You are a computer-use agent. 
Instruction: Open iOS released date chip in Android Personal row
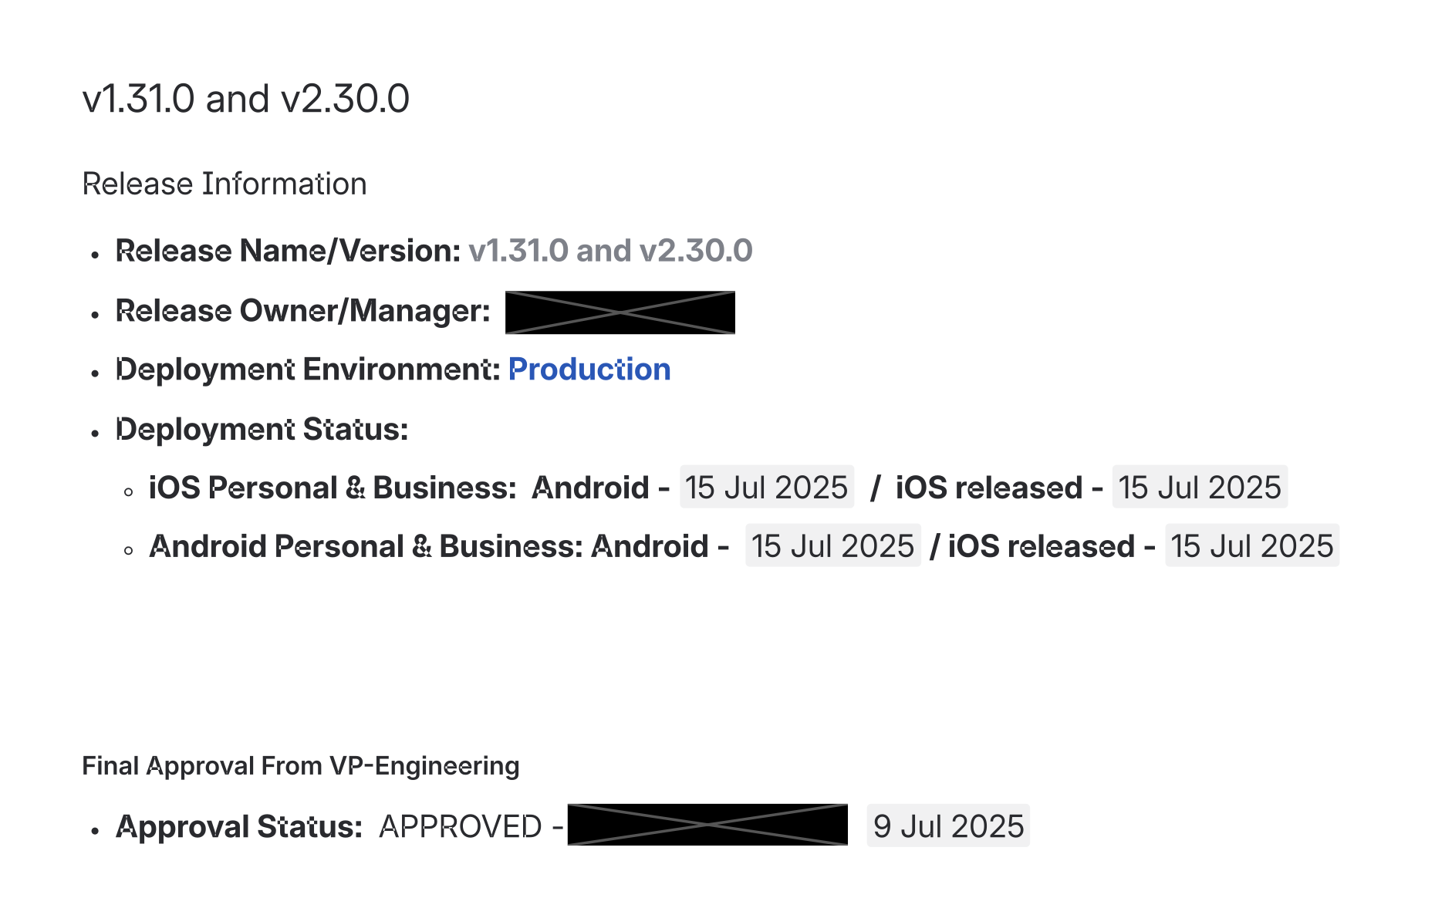[x=1251, y=546]
